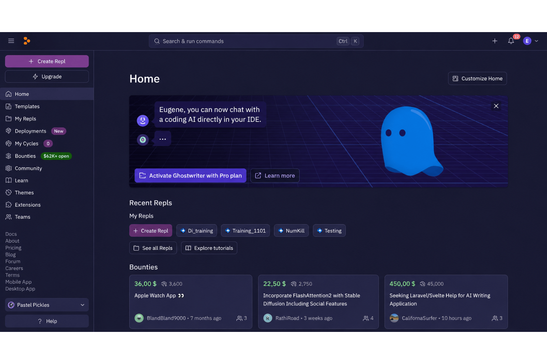Image resolution: width=547 pixels, height=364 pixels.
Task: Click the Careers footer link
Action: (14, 268)
